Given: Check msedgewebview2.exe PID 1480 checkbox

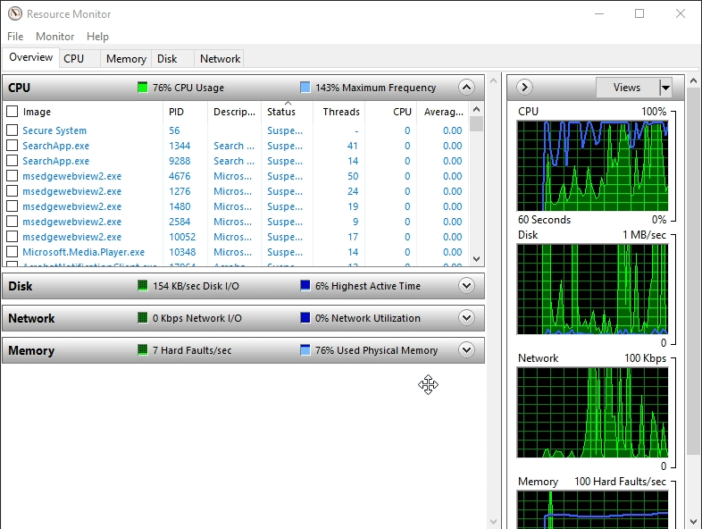Looking at the screenshot, I should point(13,206).
